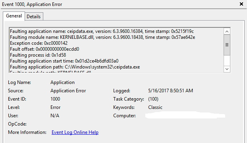This screenshot has height=143, width=247.
Task: Click the Exception code 0xc0000142 text
Action: [39, 43]
